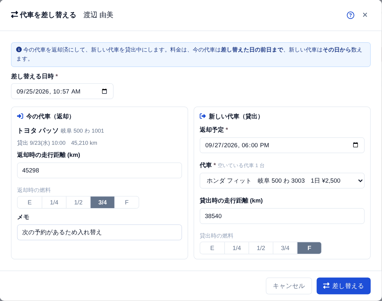Click the 返却時の燃料 label
382x301 pixels.
(34, 190)
